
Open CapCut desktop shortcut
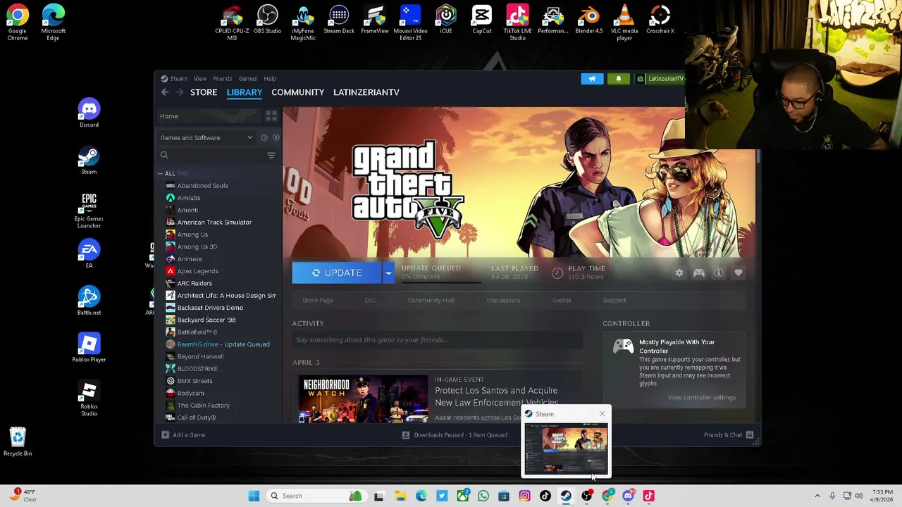(482, 20)
